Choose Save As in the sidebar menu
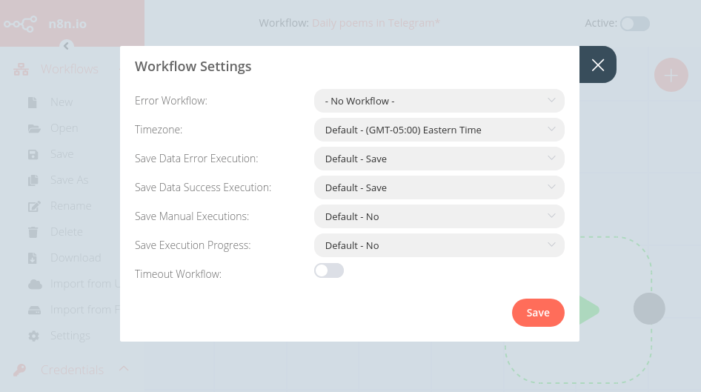This screenshot has width=701, height=392. coord(69,180)
